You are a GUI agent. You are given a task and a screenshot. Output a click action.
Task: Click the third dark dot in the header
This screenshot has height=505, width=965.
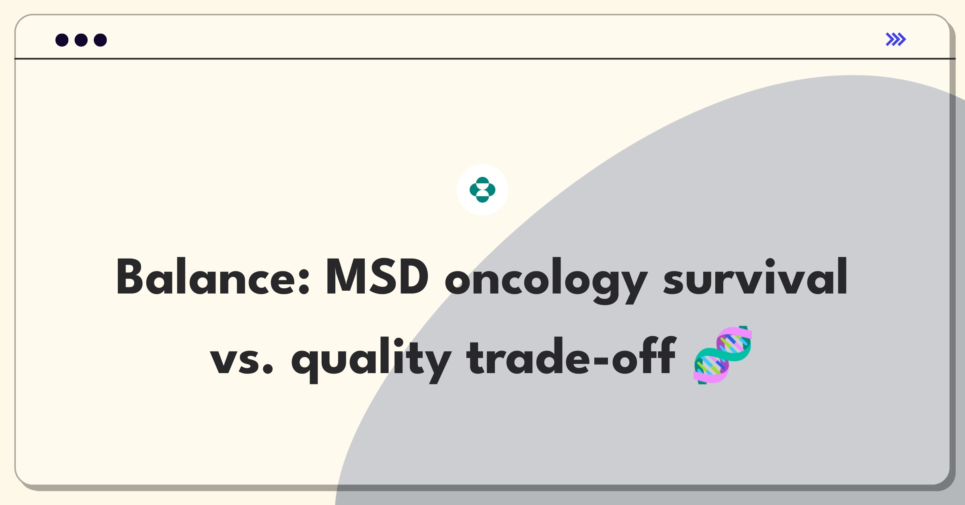pos(101,40)
